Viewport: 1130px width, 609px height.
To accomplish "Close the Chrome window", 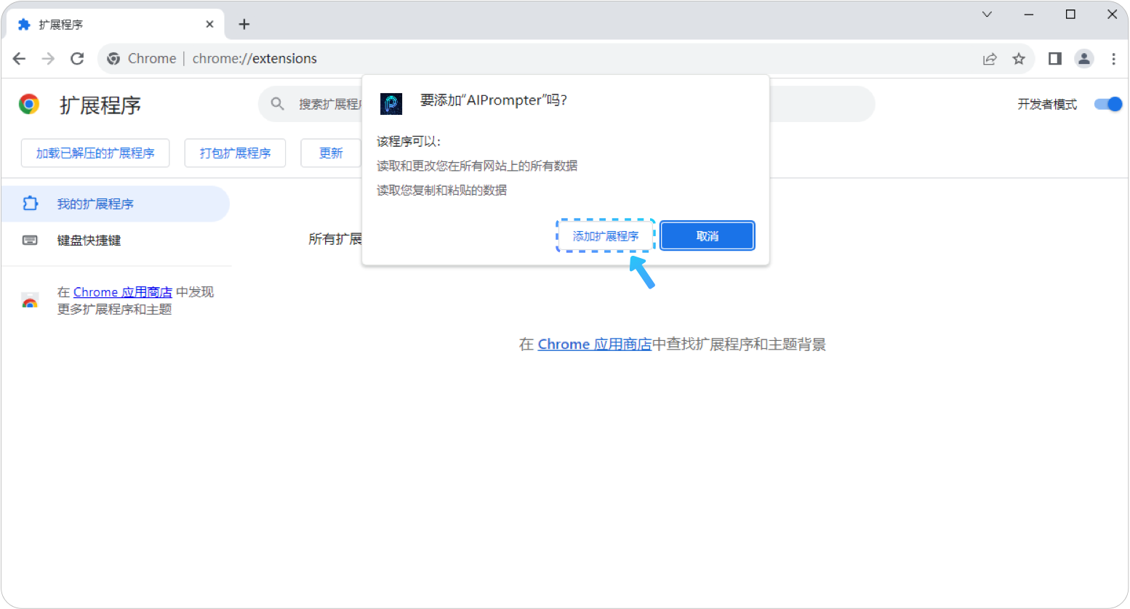I will (x=1112, y=15).
